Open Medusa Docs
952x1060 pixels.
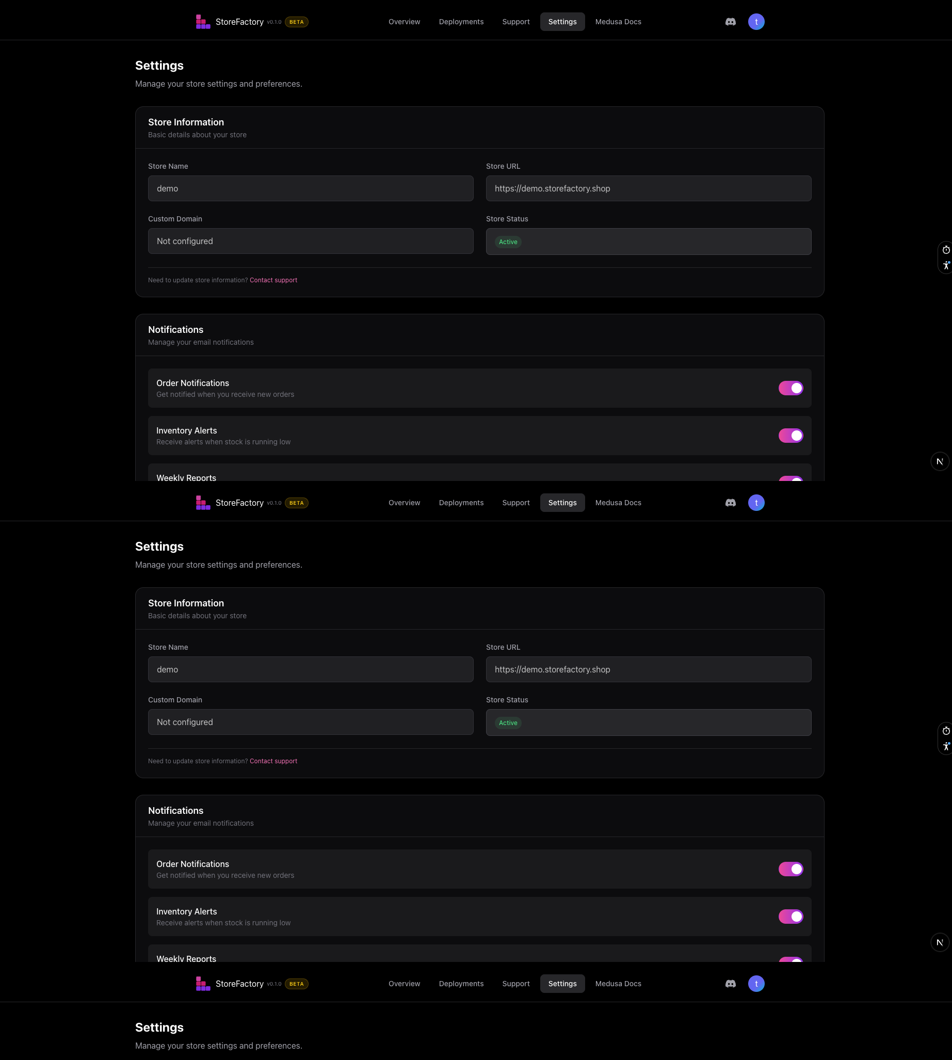click(x=618, y=22)
